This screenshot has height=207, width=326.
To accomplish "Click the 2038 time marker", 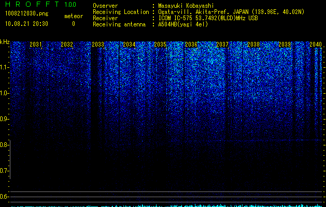I will [253, 45].
